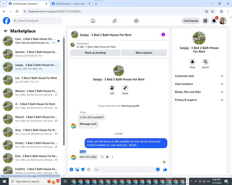Edit chat name with the pencil icon
The width and height of the screenshot is (232, 185).
click(x=125, y=88)
